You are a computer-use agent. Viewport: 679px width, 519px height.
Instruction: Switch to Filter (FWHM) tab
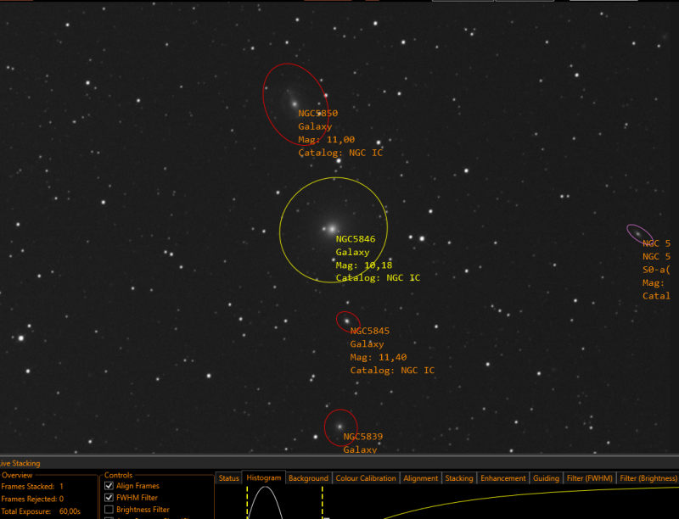pos(589,478)
